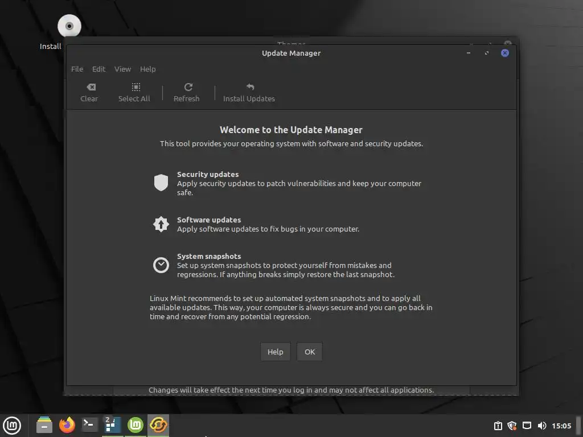Open the Linux Mint start menu
583x437 pixels.
[x=12, y=426]
